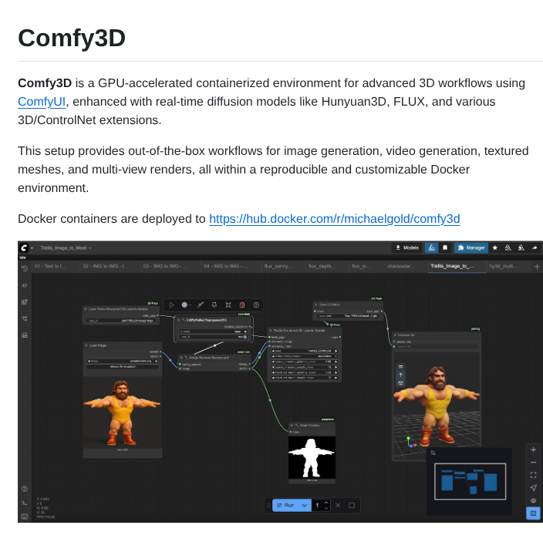Screen dimensions: 543x542
Task: Click the bypass icon in the selection toolbar
Action: point(201,305)
